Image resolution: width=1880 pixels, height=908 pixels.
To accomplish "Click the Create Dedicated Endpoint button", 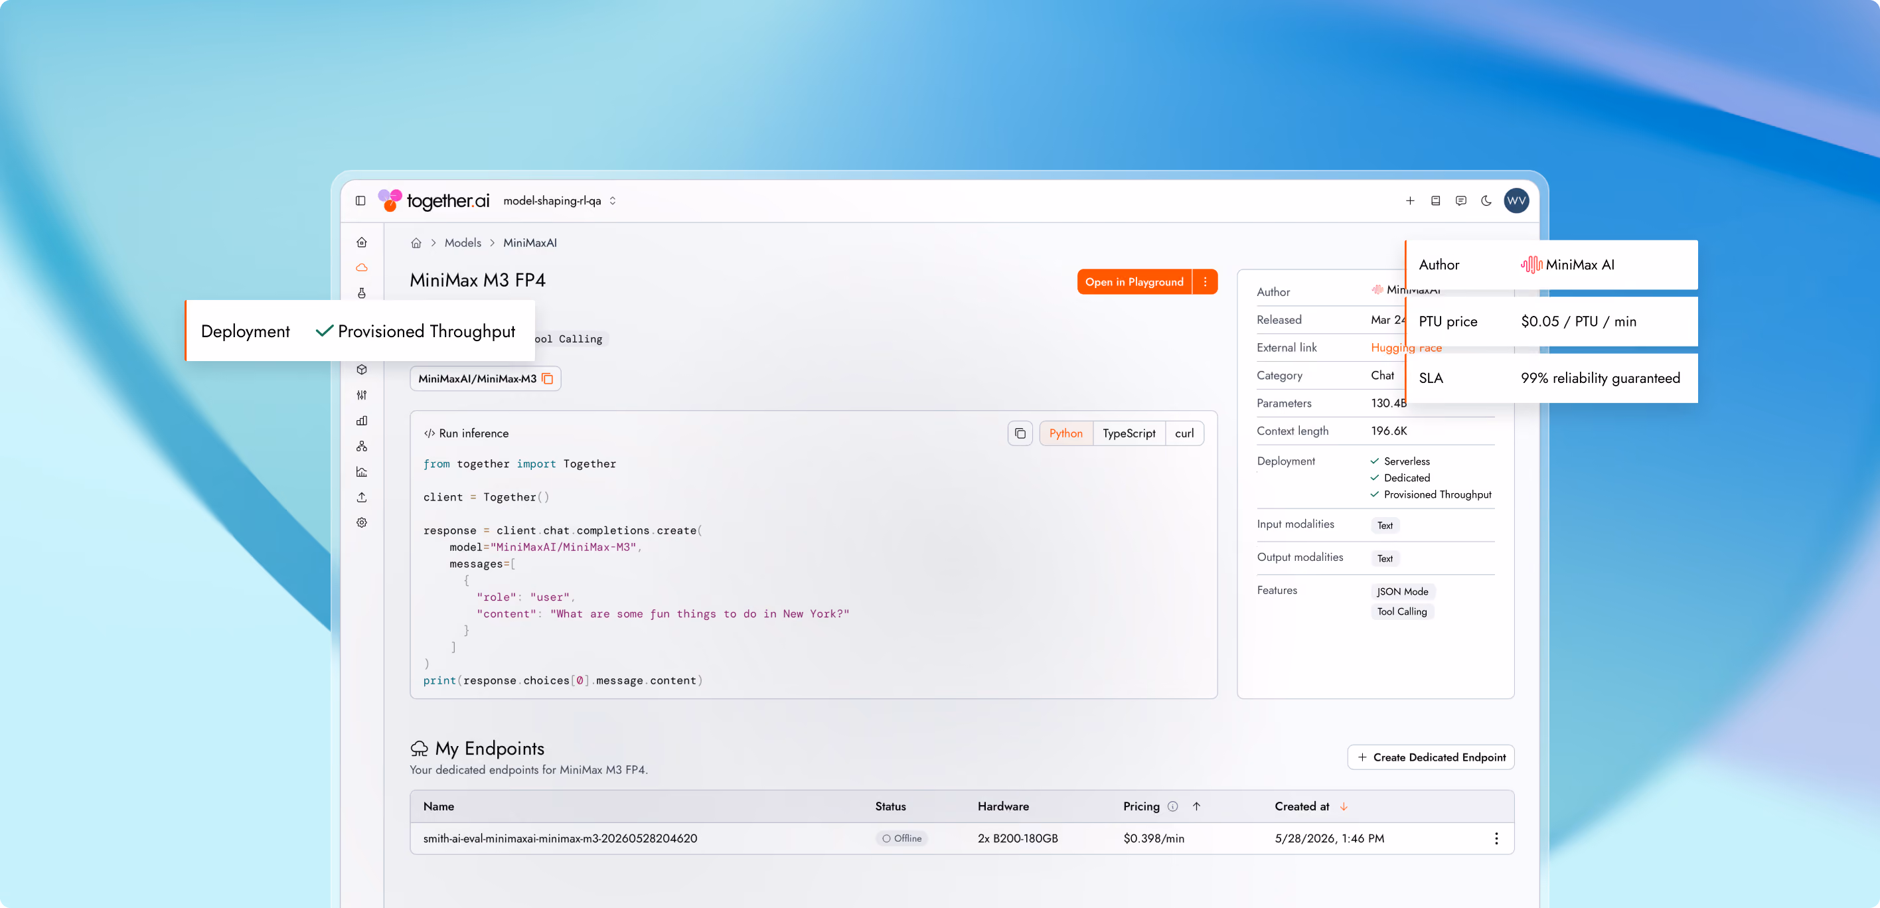I will 1431,757.
